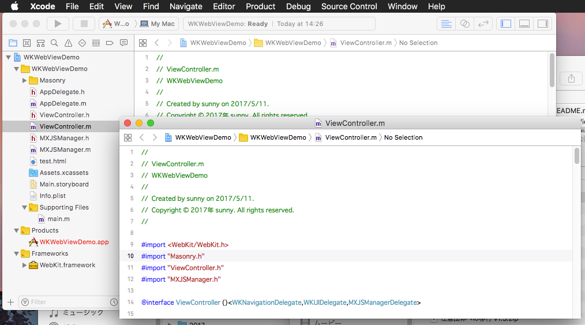Collapse the Supporting Files group
The height and width of the screenshot is (325, 585).
pyautogui.click(x=24, y=207)
